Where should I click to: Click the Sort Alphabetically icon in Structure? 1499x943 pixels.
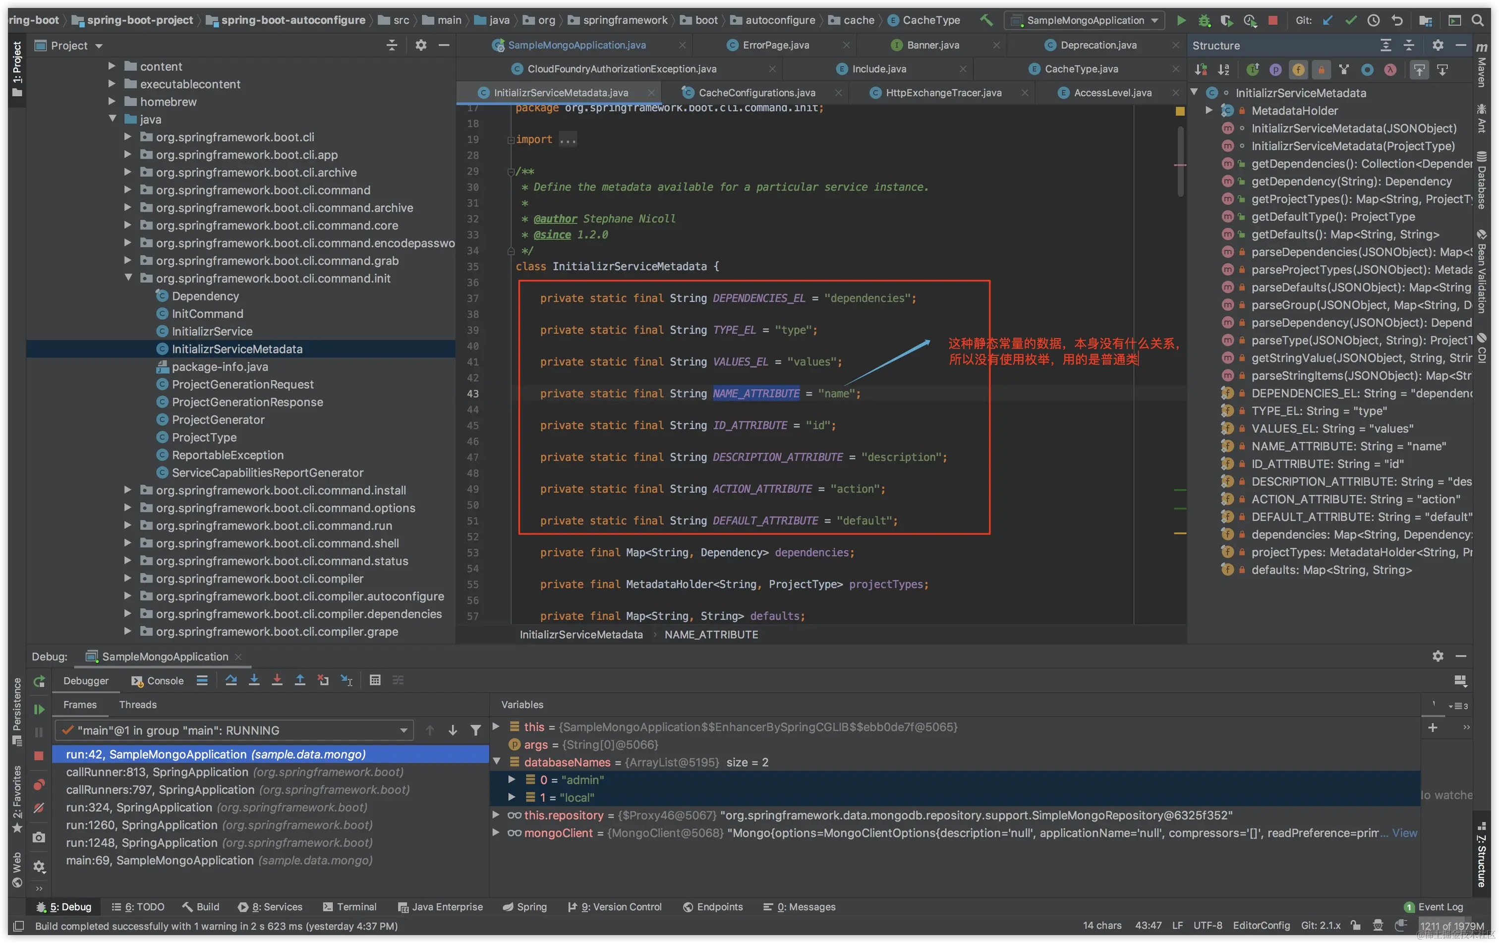[x=1223, y=70]
